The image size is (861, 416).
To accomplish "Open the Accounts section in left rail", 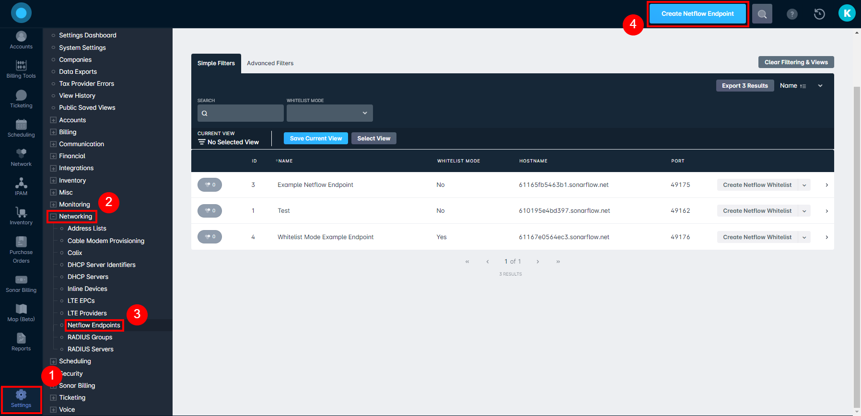I will coord(21,40).
